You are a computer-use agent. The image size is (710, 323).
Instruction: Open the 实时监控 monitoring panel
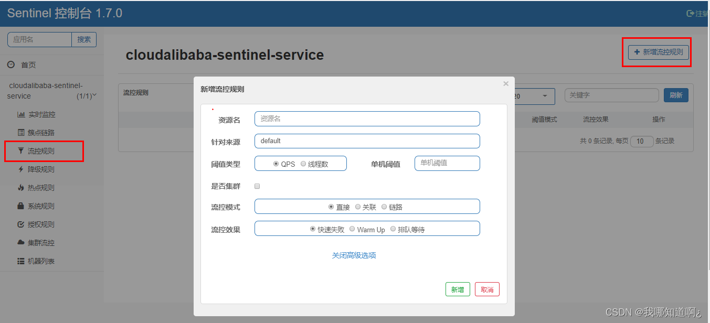click(36, 114)
